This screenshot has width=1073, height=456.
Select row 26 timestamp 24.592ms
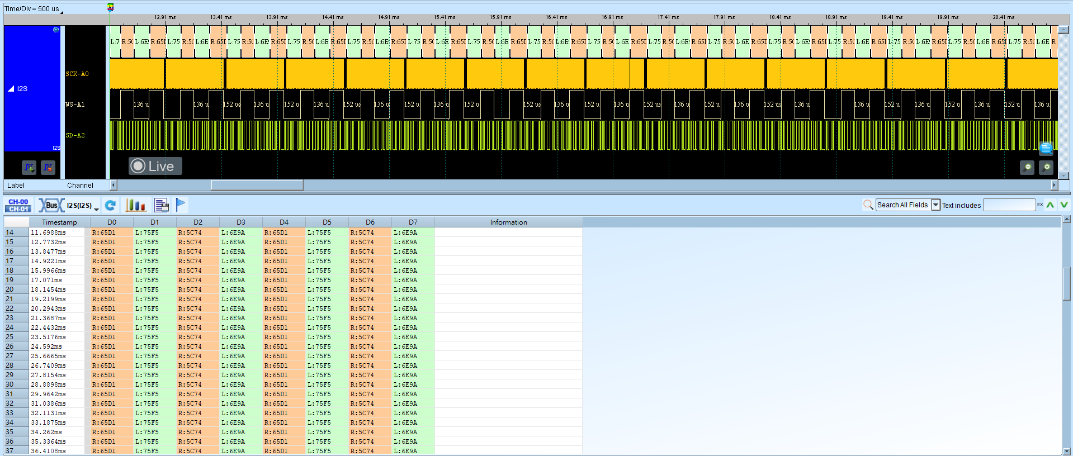pyautogui.click(x=46, y=346)
